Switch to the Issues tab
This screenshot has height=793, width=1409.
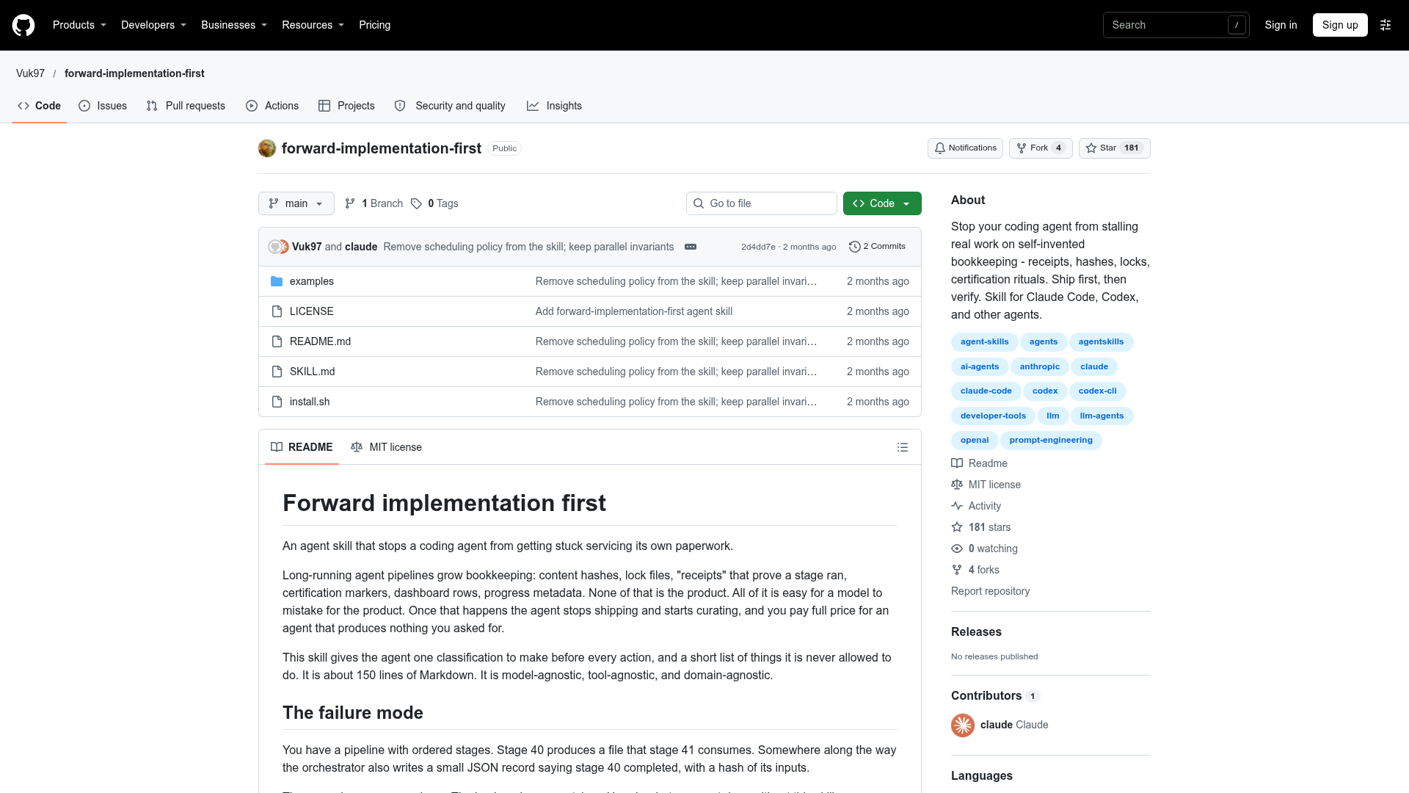coord(103,106)
